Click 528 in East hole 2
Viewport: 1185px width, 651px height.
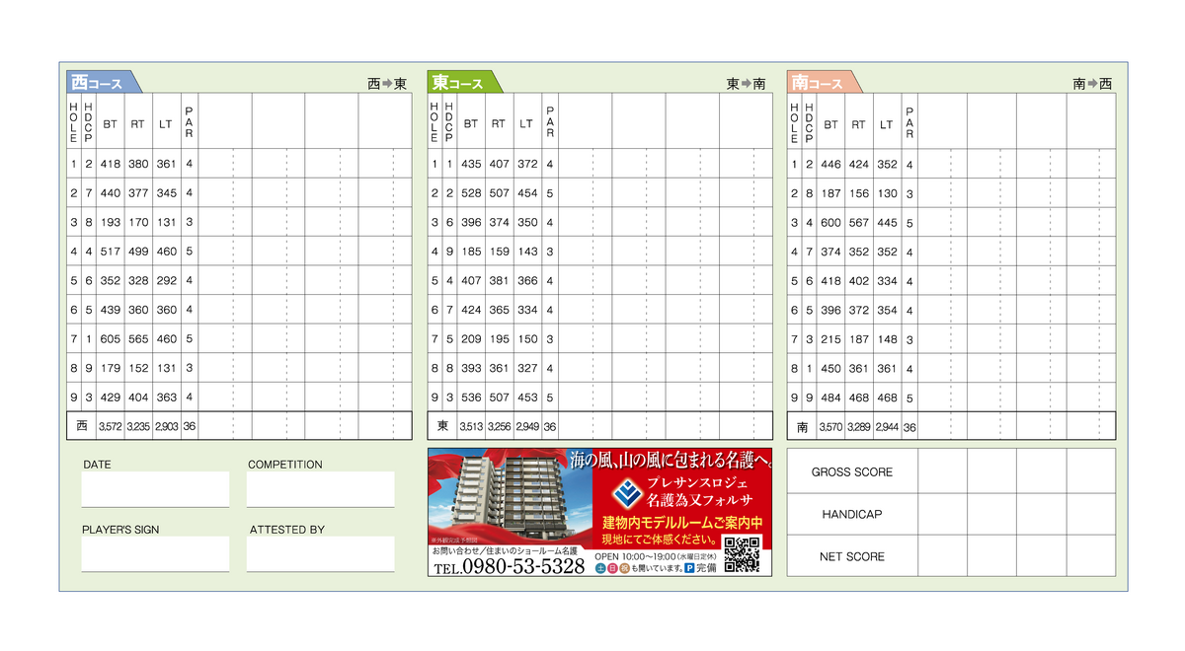click(x=471, y=194)
